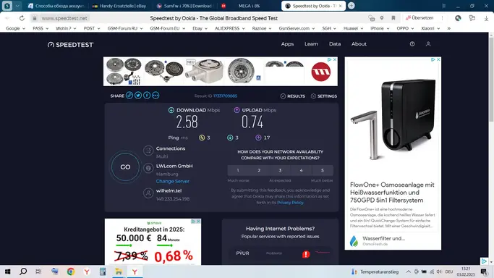
Task: Expand the Huawei bookmarks folder
Action: click(353, 28)
